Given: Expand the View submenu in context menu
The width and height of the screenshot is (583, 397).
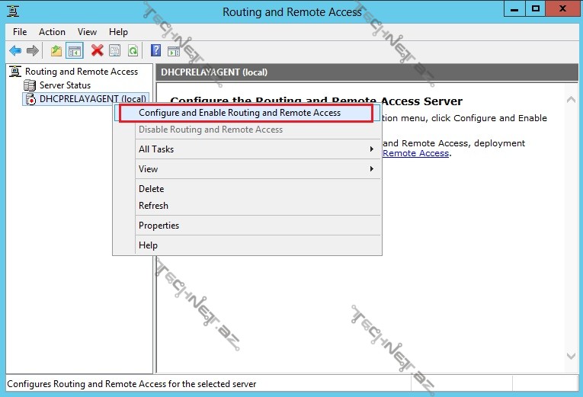Looking at the screenshot, I should point(247,169).
